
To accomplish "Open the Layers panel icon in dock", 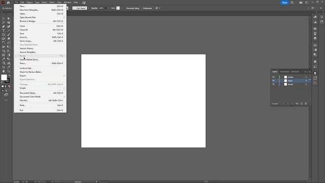I will 315,73.
